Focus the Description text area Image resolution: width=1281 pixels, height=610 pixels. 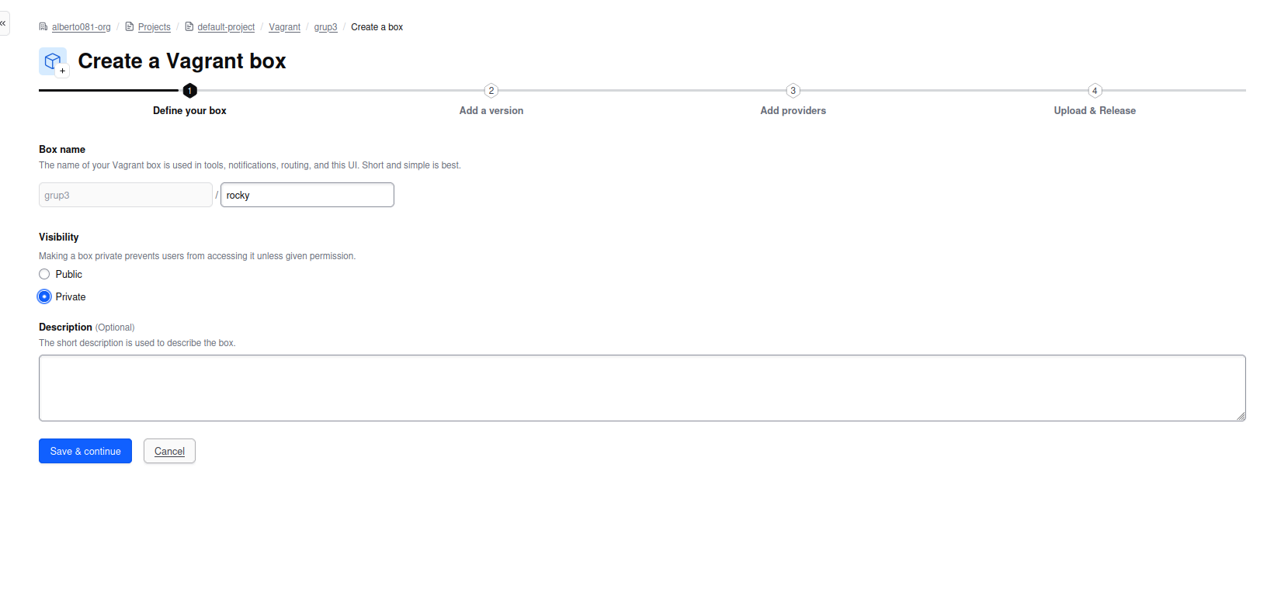[641, 388]
